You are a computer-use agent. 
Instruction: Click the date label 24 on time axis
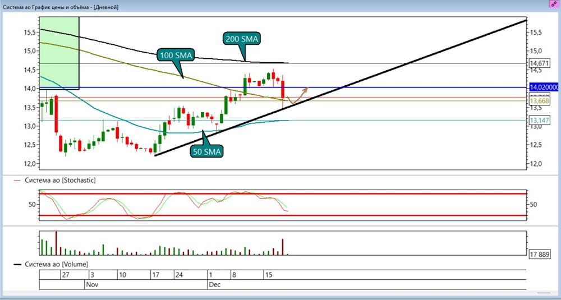pos(179,275)
